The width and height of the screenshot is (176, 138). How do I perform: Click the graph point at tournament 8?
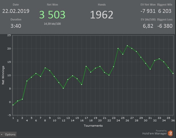coord(45,68)
